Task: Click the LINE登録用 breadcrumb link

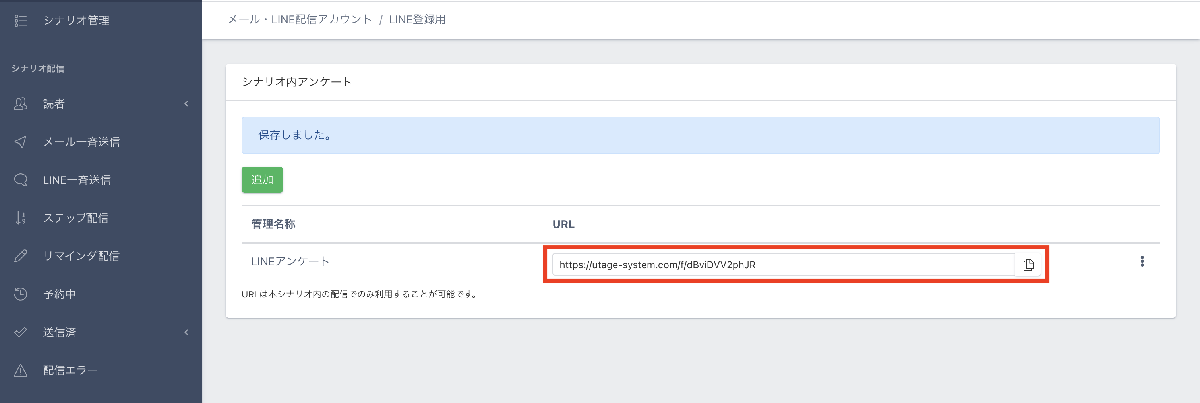Action: coord(417,19)
